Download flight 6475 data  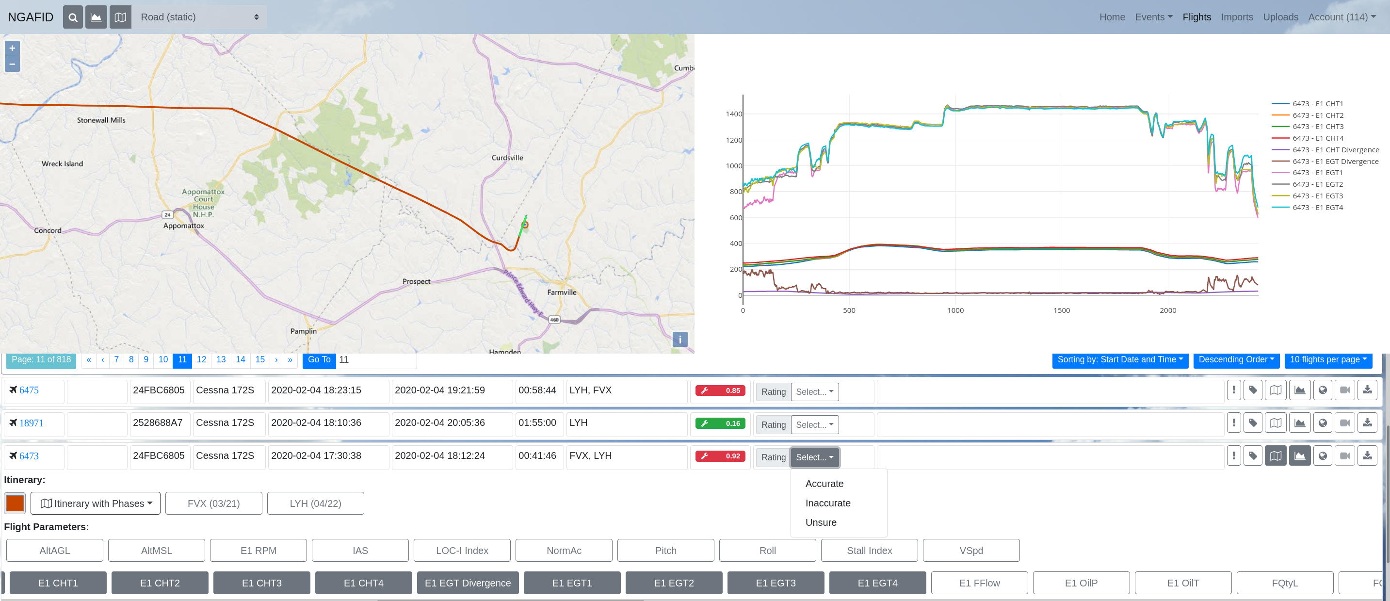point(1367,390)
